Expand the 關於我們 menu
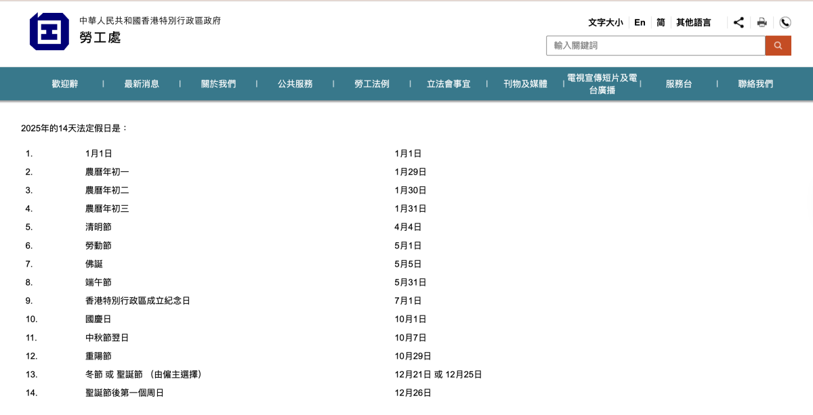The height and width of the screenshot is (415, 813). click(218, 84)
